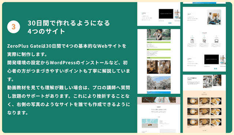Click the line starting "し放題のサポートがあります"
Screen dimensions: 234x135
point(68,96)
